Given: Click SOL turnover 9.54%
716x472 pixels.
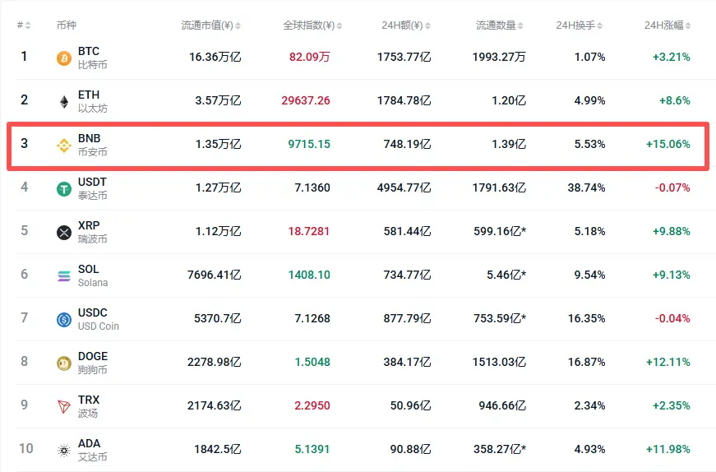Looking at the screenshot, I should coord(590,275).
